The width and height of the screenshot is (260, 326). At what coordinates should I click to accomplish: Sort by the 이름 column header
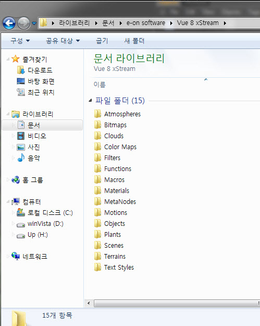coord(100,84)
